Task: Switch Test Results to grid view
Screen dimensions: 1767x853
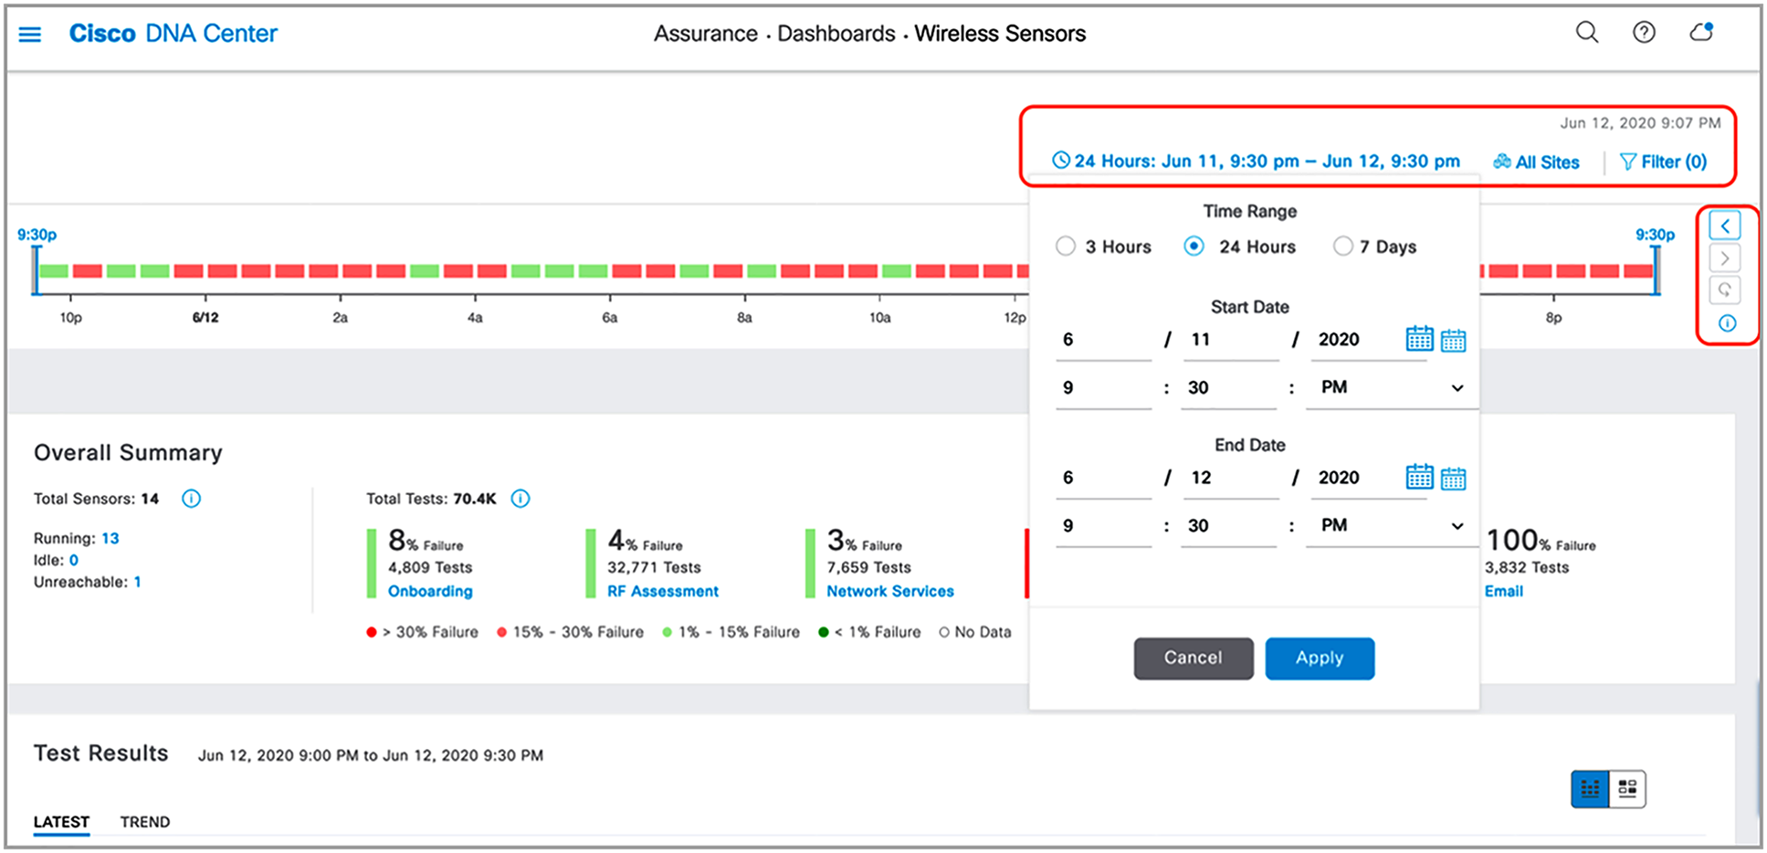Action: tap(1590, 789)
